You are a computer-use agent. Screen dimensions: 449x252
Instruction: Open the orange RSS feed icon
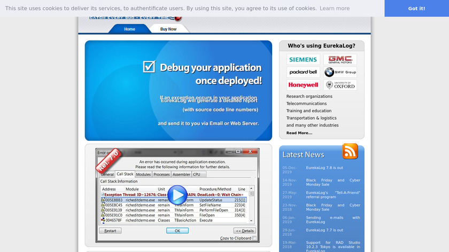click(x=350, y=151)
